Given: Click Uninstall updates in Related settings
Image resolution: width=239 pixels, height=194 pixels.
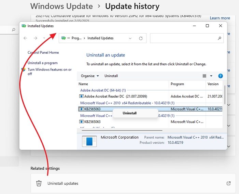Looking at the screenshot, I should tap(133, 183).
